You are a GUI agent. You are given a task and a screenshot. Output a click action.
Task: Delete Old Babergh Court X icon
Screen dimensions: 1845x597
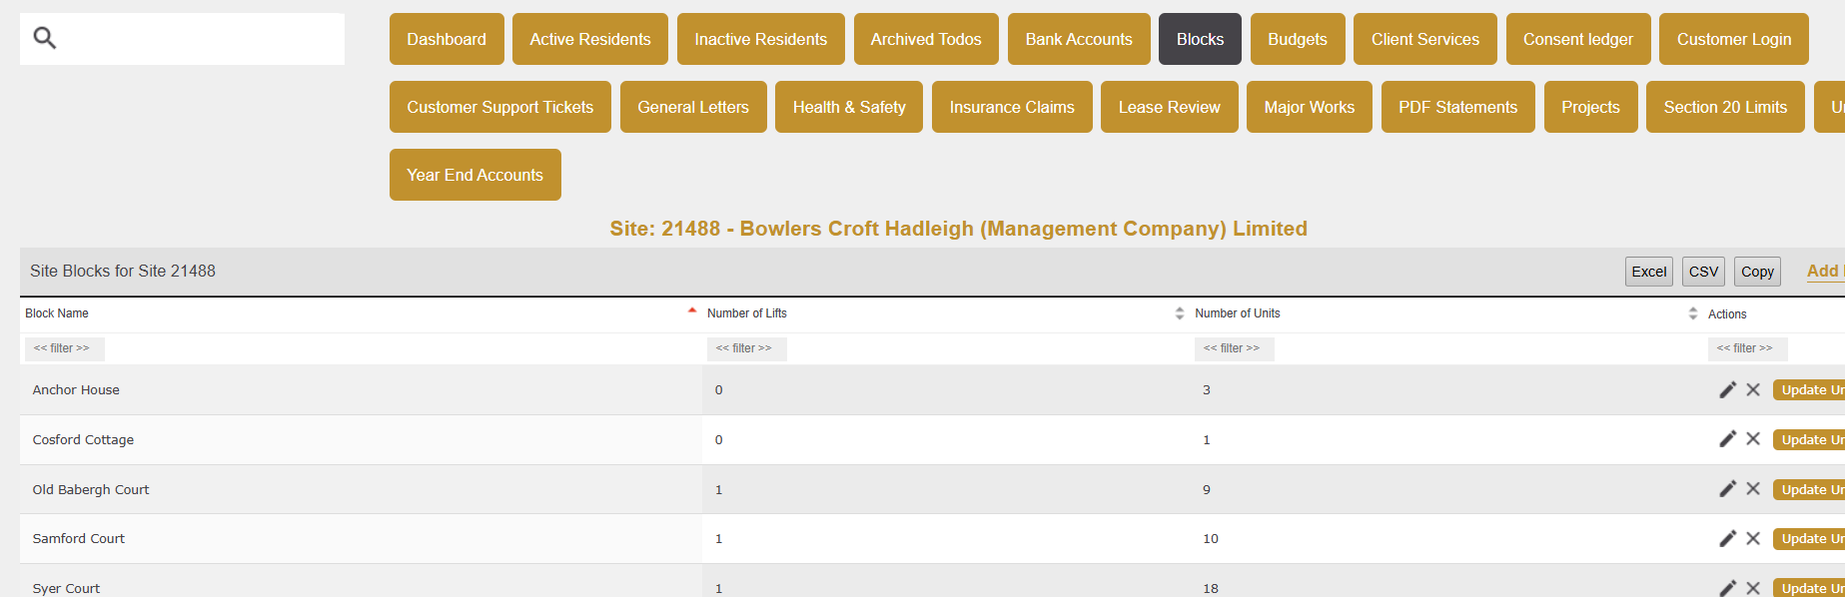1753,488
